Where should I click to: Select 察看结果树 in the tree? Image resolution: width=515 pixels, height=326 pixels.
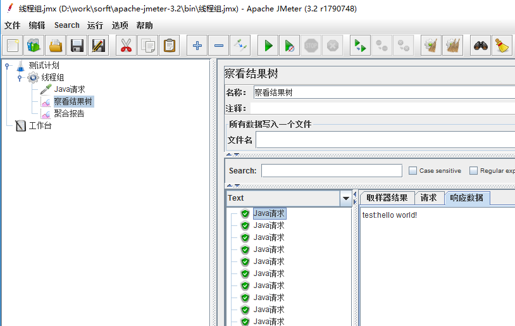pos(73,101)
